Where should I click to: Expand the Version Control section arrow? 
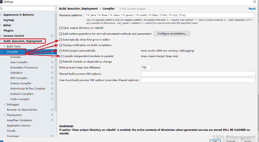point(1,36)
